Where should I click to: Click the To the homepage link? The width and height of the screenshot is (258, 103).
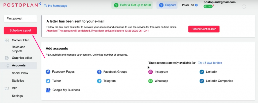56,6
